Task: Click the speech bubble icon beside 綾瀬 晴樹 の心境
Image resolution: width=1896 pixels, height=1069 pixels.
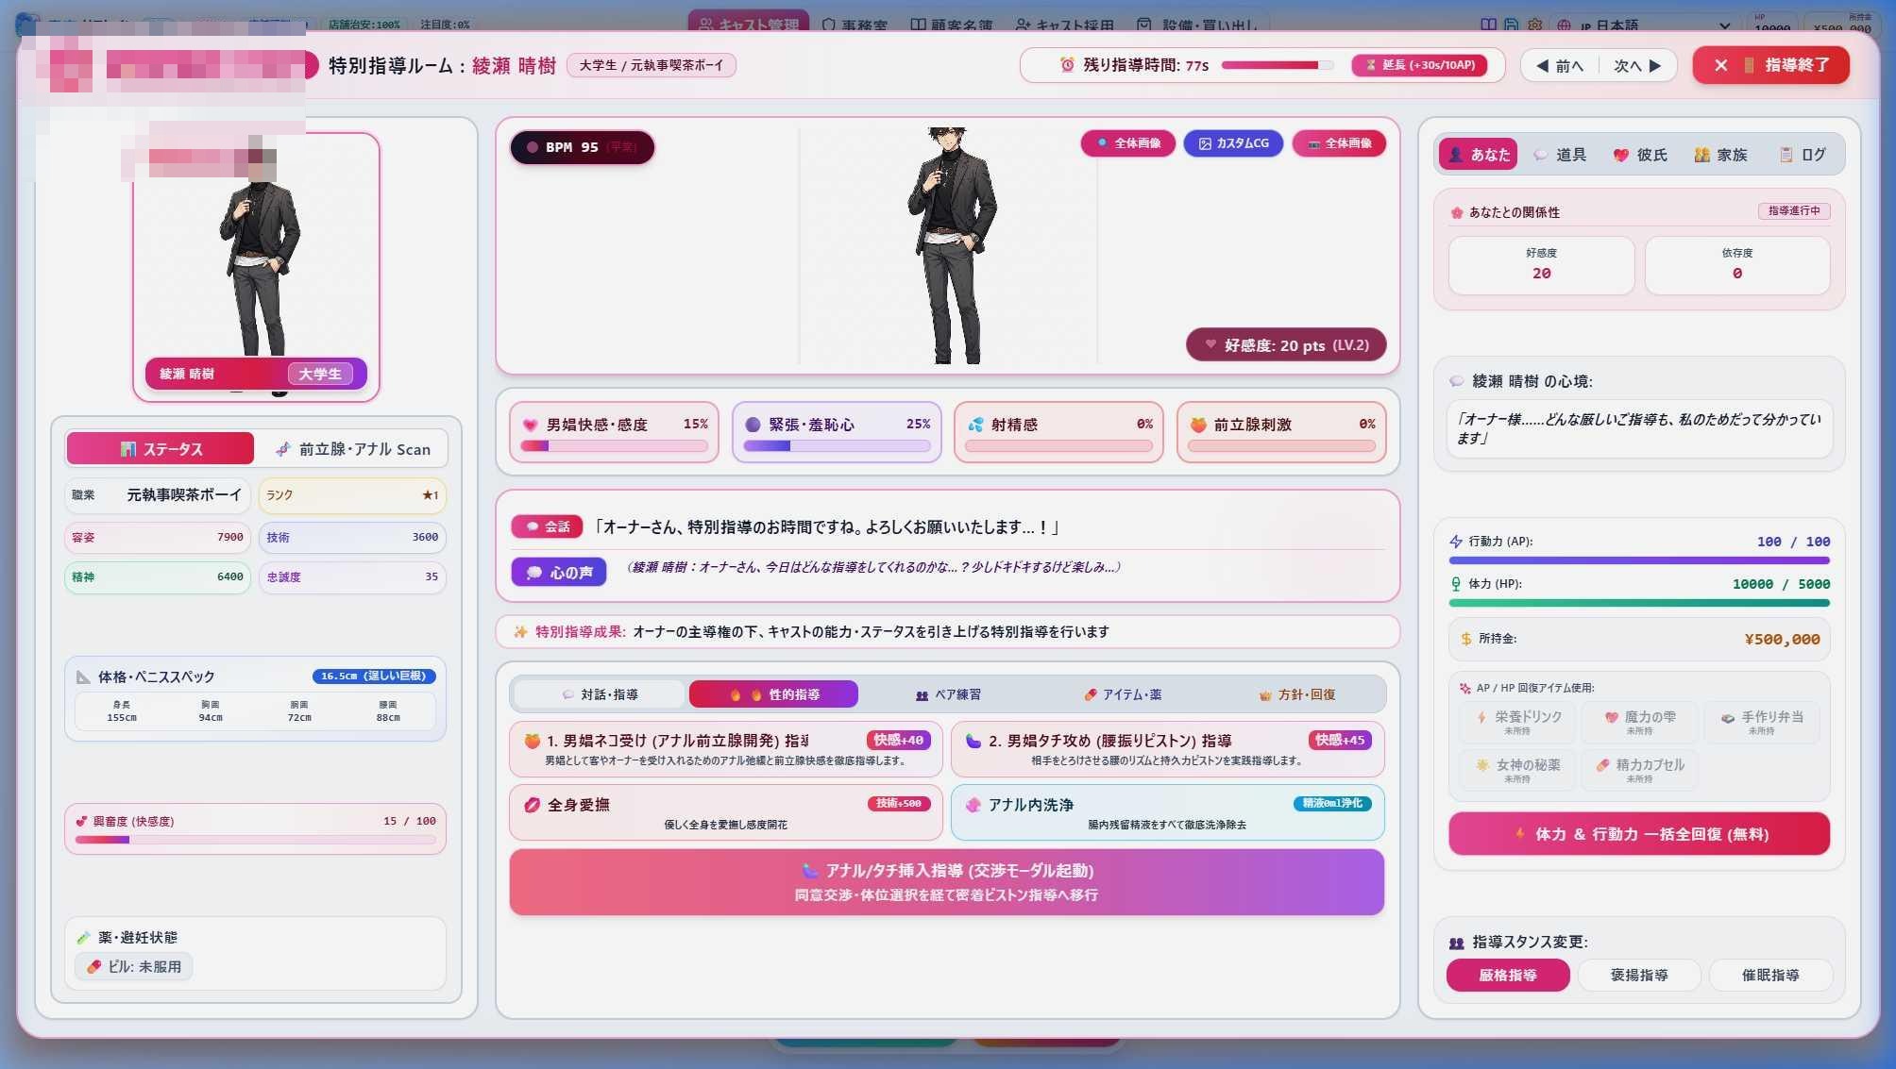Action: click(1457, 381)
